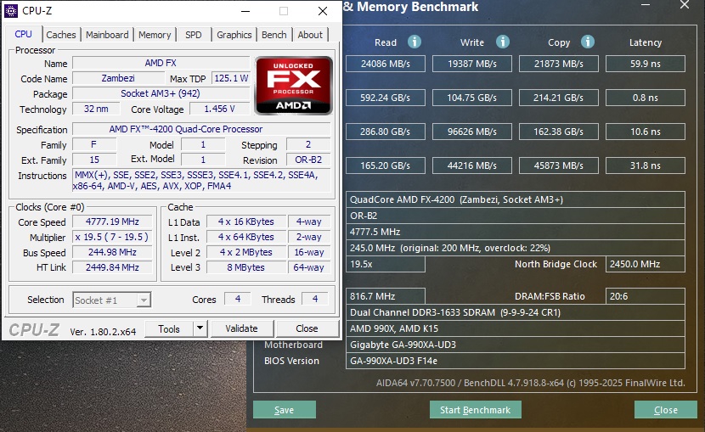The image size is (705, 432).
Task: Click the Level 2 value 4 x 2 MBytes
Action: (x=246, y=252)
